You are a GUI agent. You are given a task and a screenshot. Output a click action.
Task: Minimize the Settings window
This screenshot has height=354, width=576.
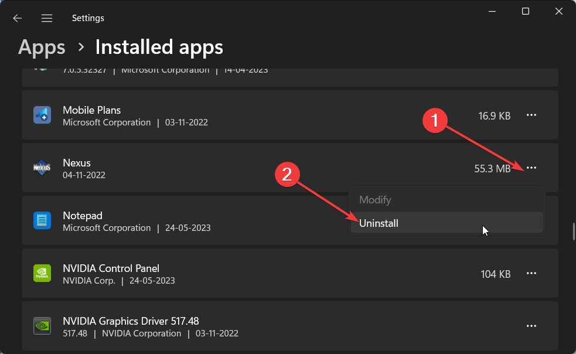(492, 11)
